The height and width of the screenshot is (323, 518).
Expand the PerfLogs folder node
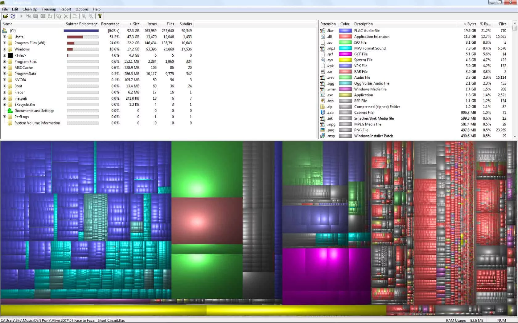tap(4, 117)
